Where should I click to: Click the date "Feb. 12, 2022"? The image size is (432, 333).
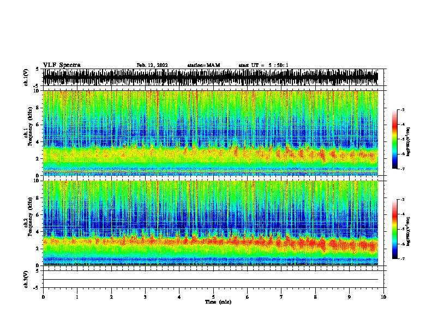[152, 65]
